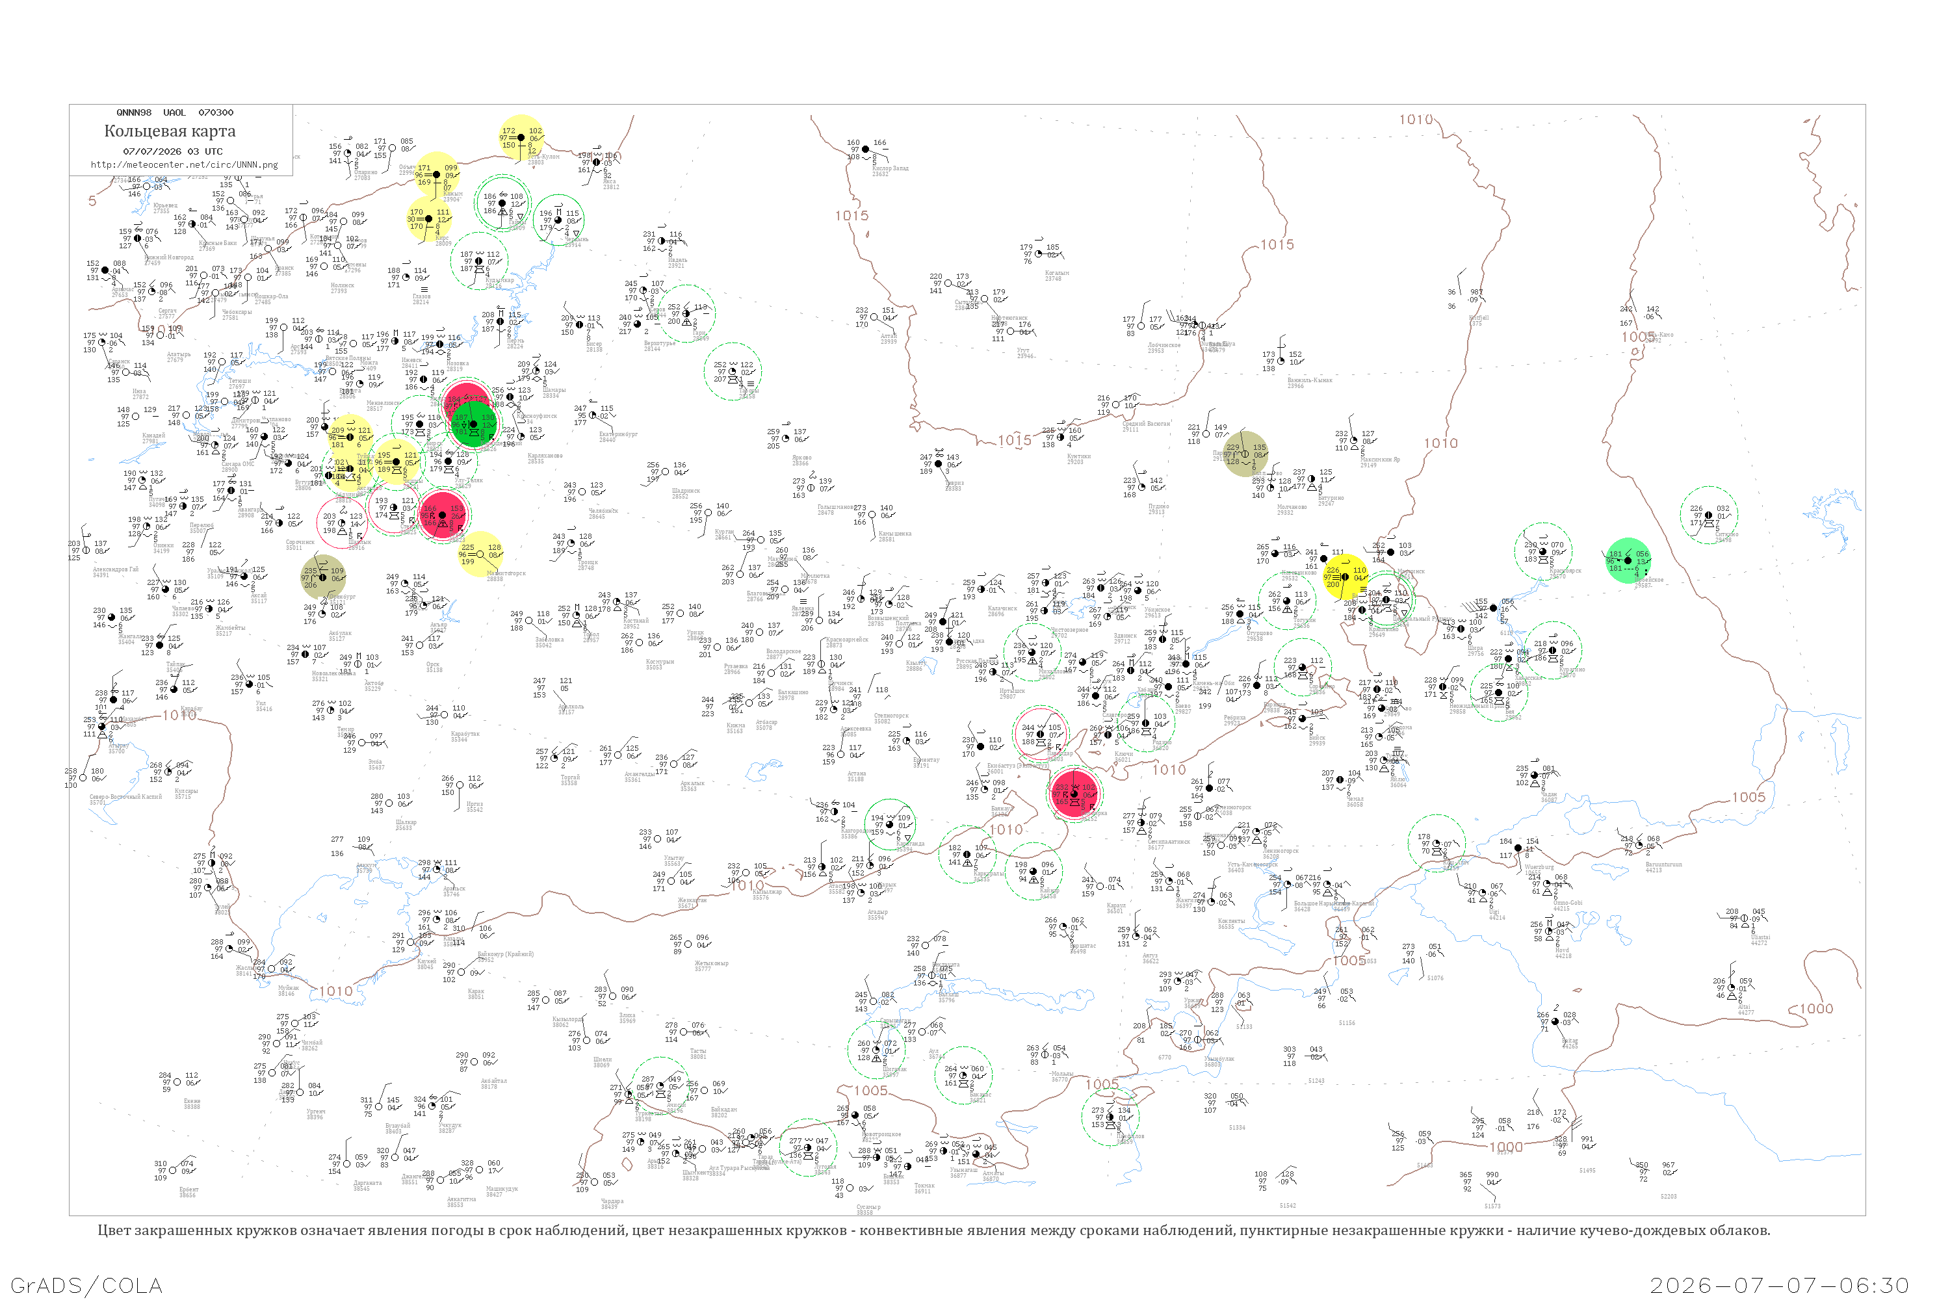Click the "GrADS/COLA" credit text
The image size is (1950, 1300).
[86, 1285]
